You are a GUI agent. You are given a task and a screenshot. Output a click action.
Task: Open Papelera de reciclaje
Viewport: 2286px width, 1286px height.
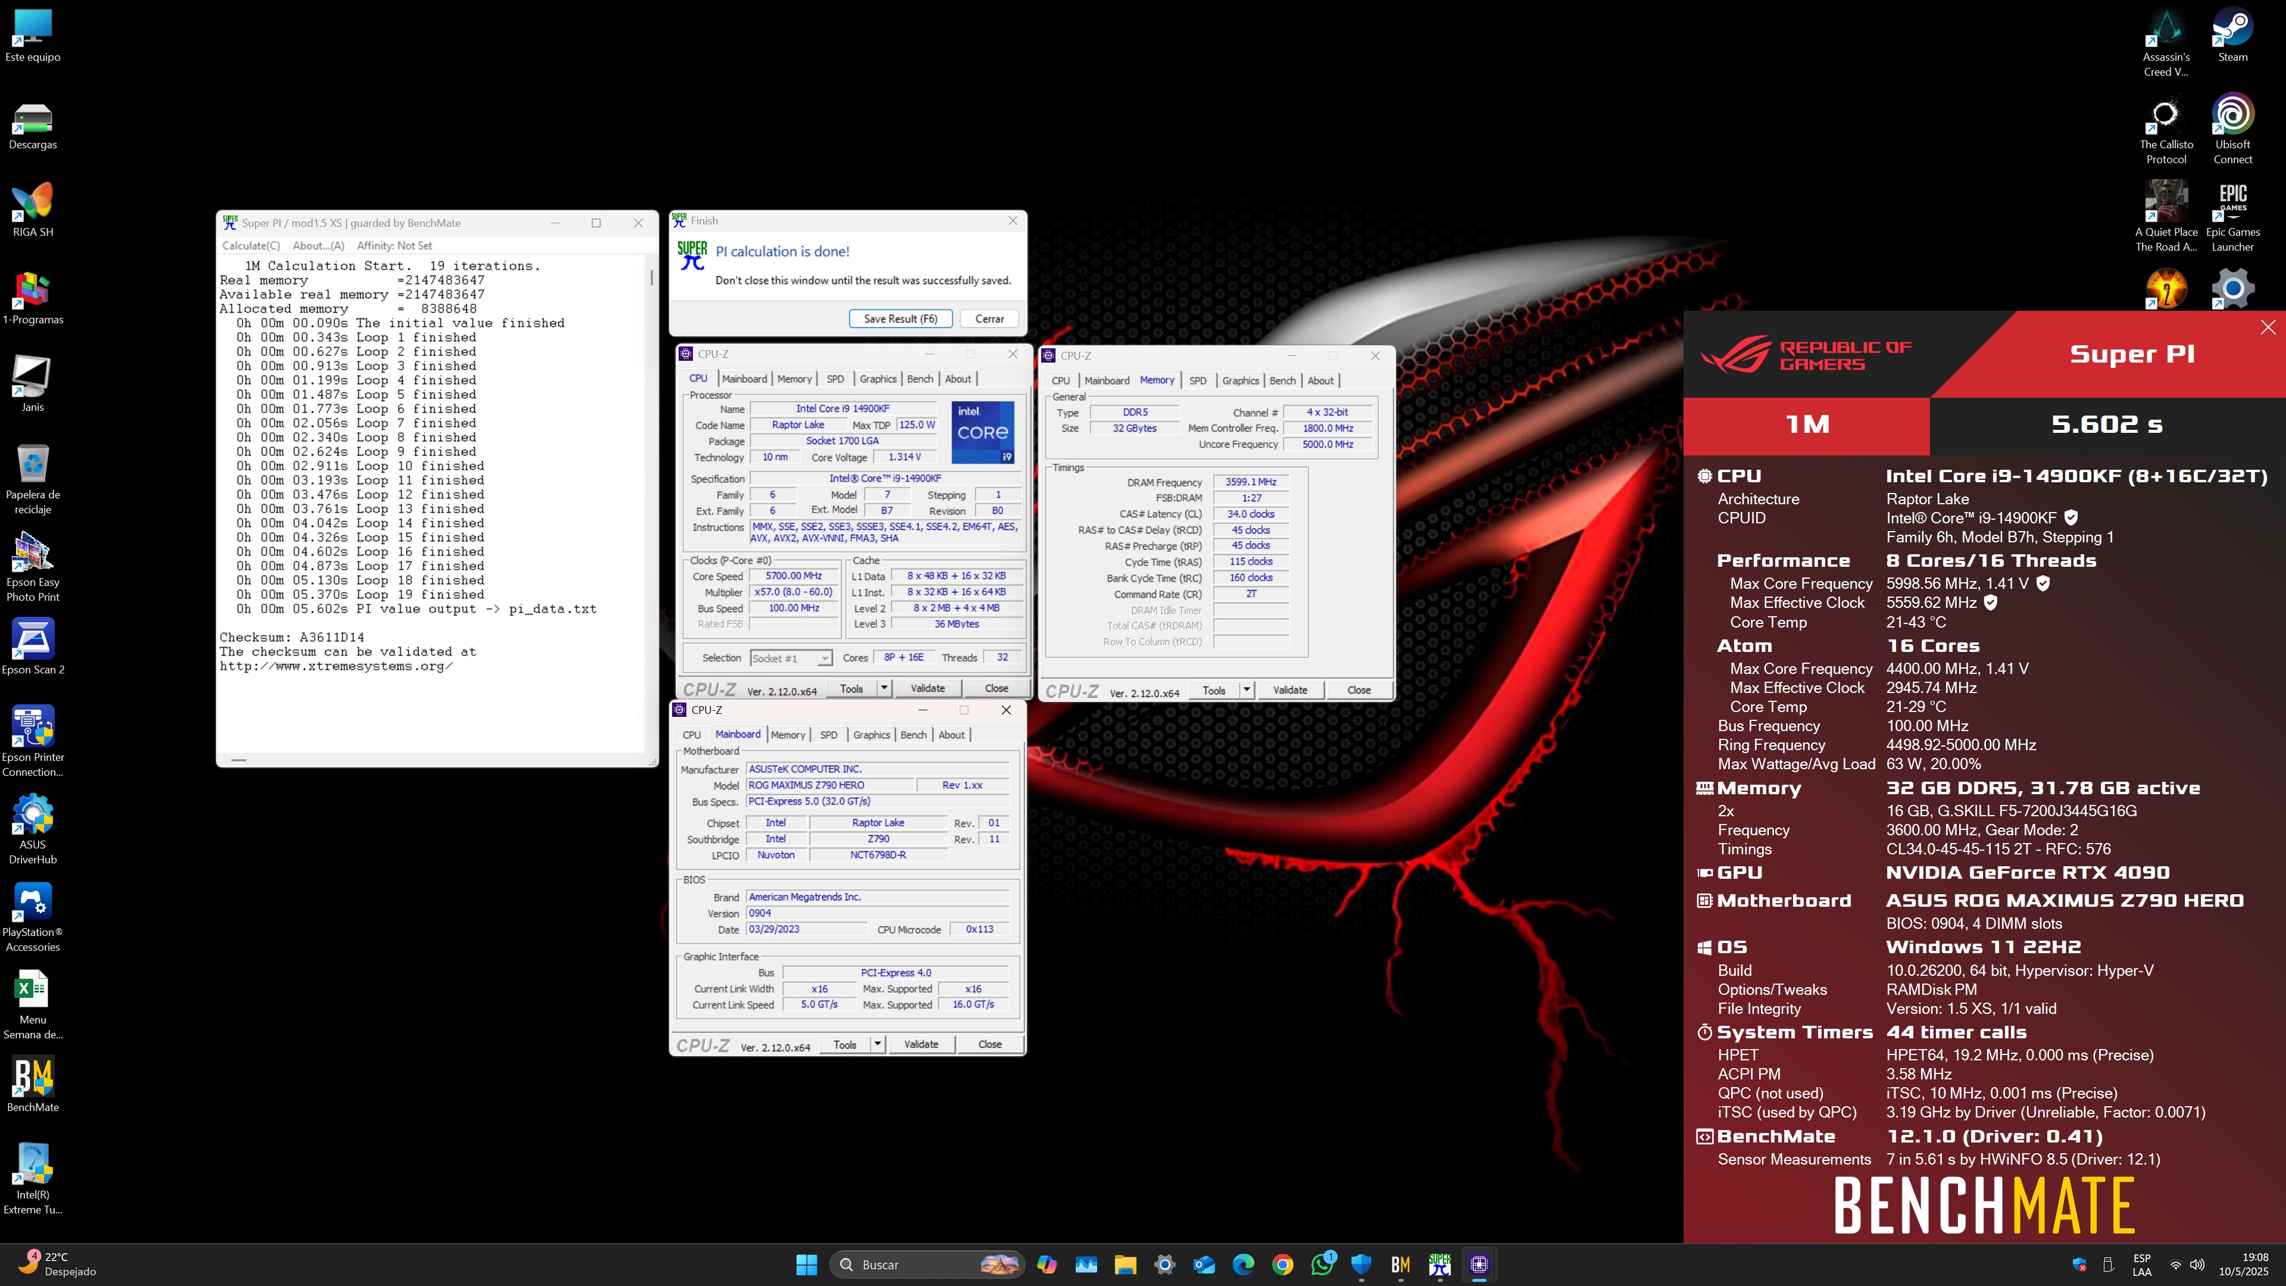(33, 479)
